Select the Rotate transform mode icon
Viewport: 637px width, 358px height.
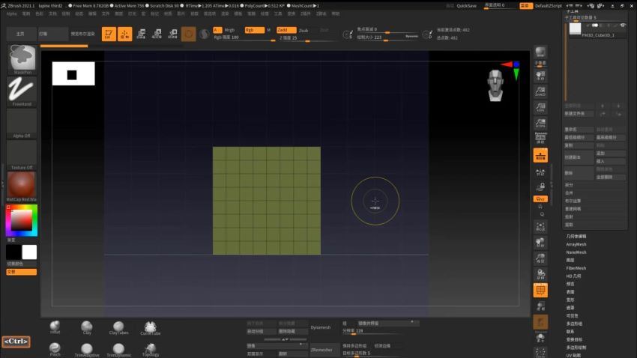(173, 34)
